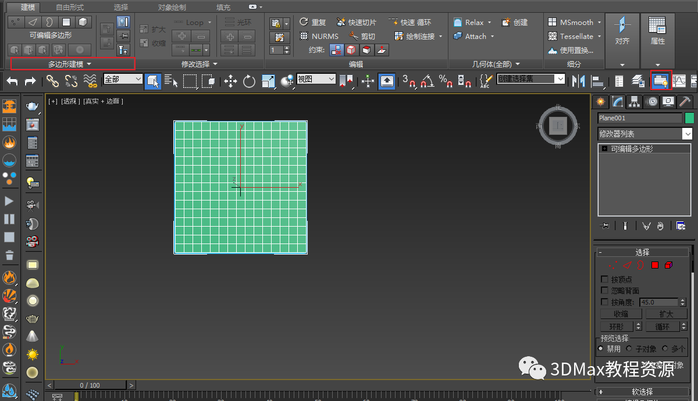Open the Modify command panel tab
The image size is (698, 401).
click(618, 102)
